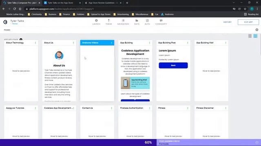Switch to list view layout
Image resolution: width=261 pixels, height=146 pixels.
(250, 36)
